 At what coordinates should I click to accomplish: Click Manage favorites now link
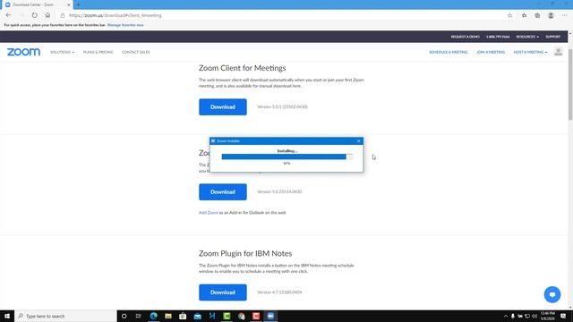pyautogui.click(x=125, y=25)
